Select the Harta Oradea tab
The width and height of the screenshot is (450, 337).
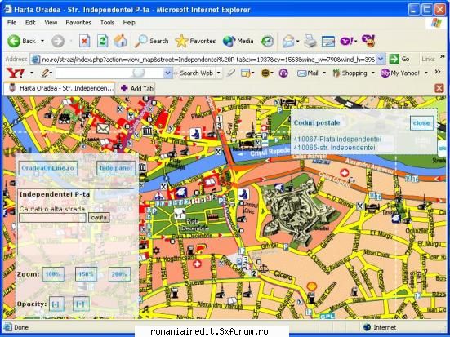point(60,88)
